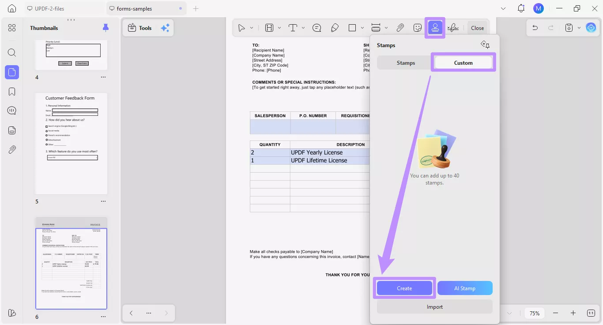The height and width of the screenshot is (325, 603).
Task: Open the tab list chevron in title bar
Action: (504, 8)
